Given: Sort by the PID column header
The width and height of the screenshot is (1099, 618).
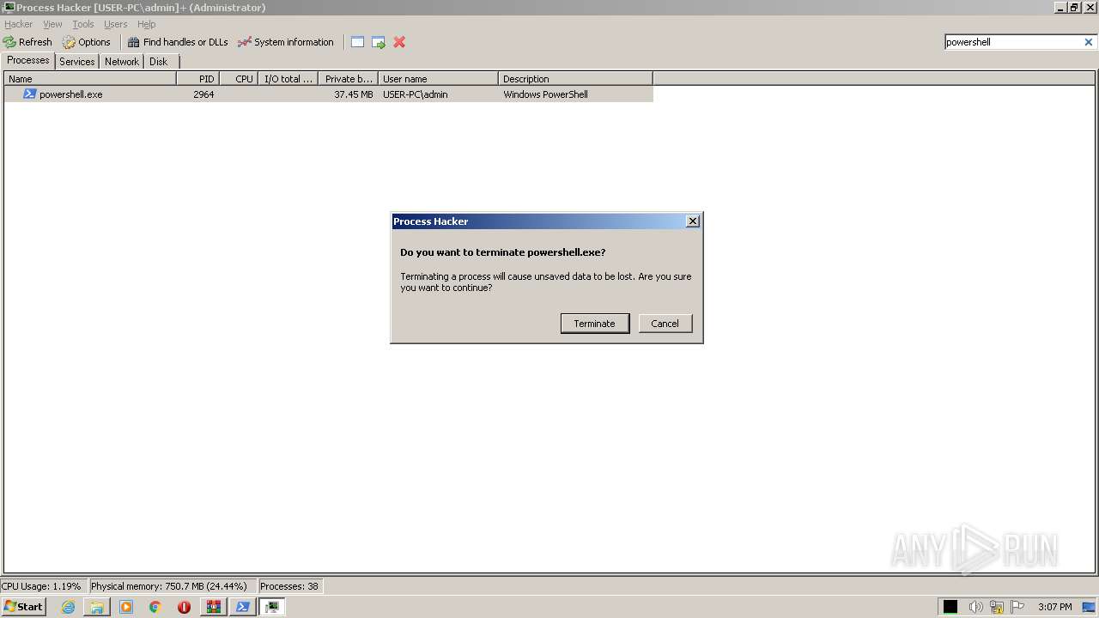Looking at the screenshot, I should (197, 79).
